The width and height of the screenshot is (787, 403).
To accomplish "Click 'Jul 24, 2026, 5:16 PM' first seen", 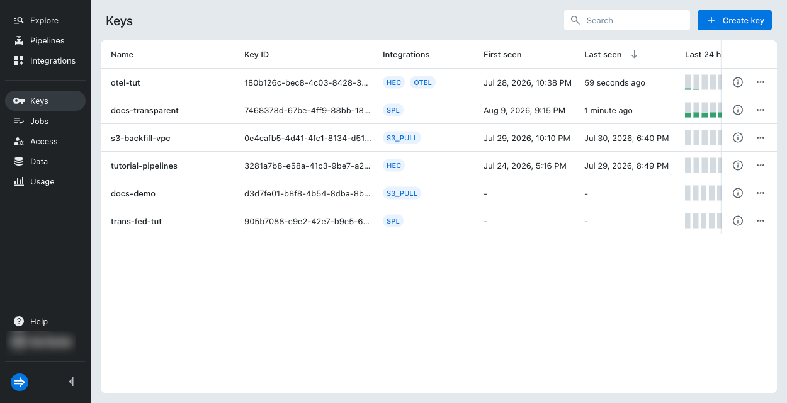I will tap(525, 166).
